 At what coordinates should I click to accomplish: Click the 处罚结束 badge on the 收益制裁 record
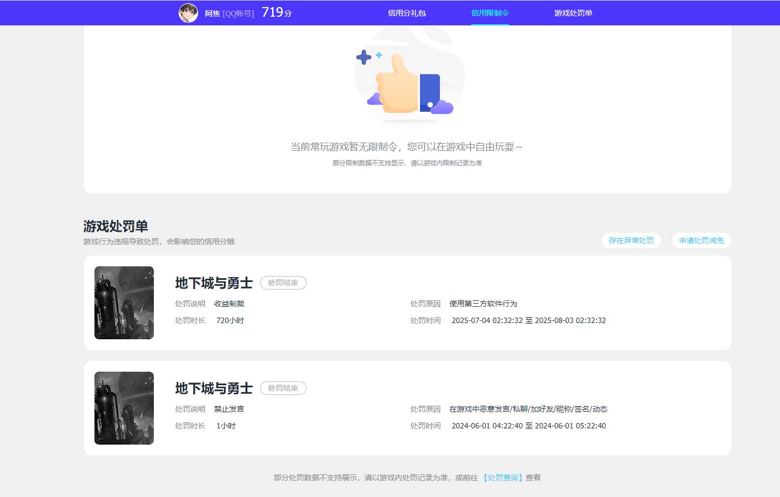[283, 283]
